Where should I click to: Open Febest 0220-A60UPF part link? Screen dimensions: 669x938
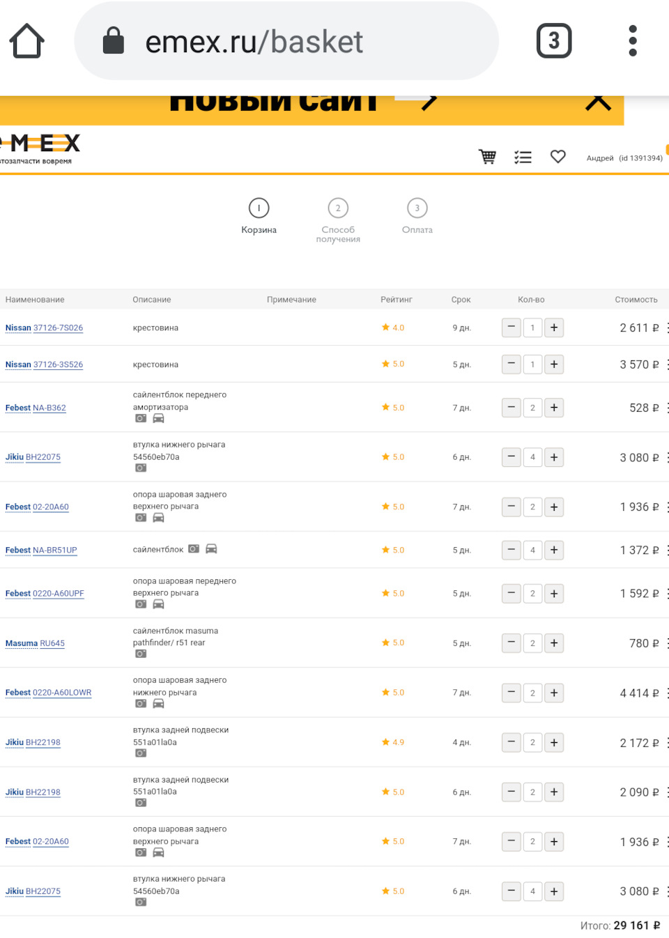click(x=45, y=593)
